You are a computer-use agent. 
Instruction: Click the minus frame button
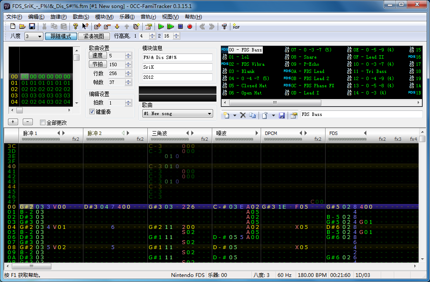27,122
